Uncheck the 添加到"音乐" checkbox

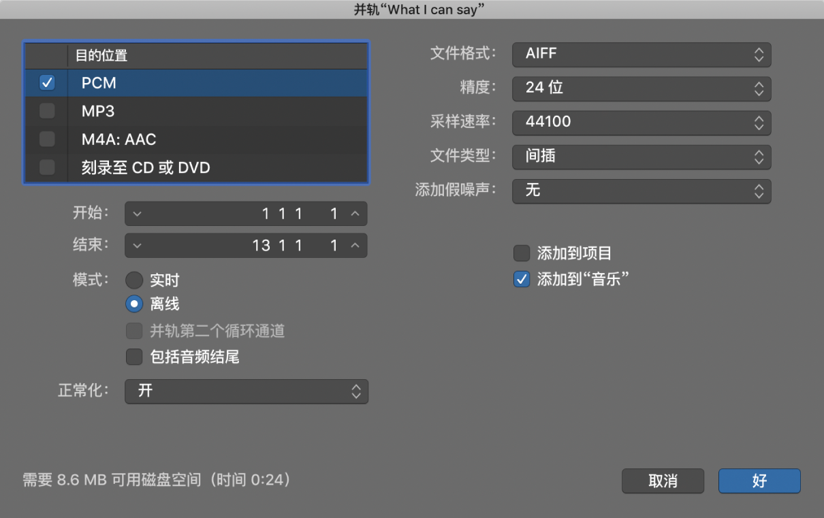tap(521, 279)
